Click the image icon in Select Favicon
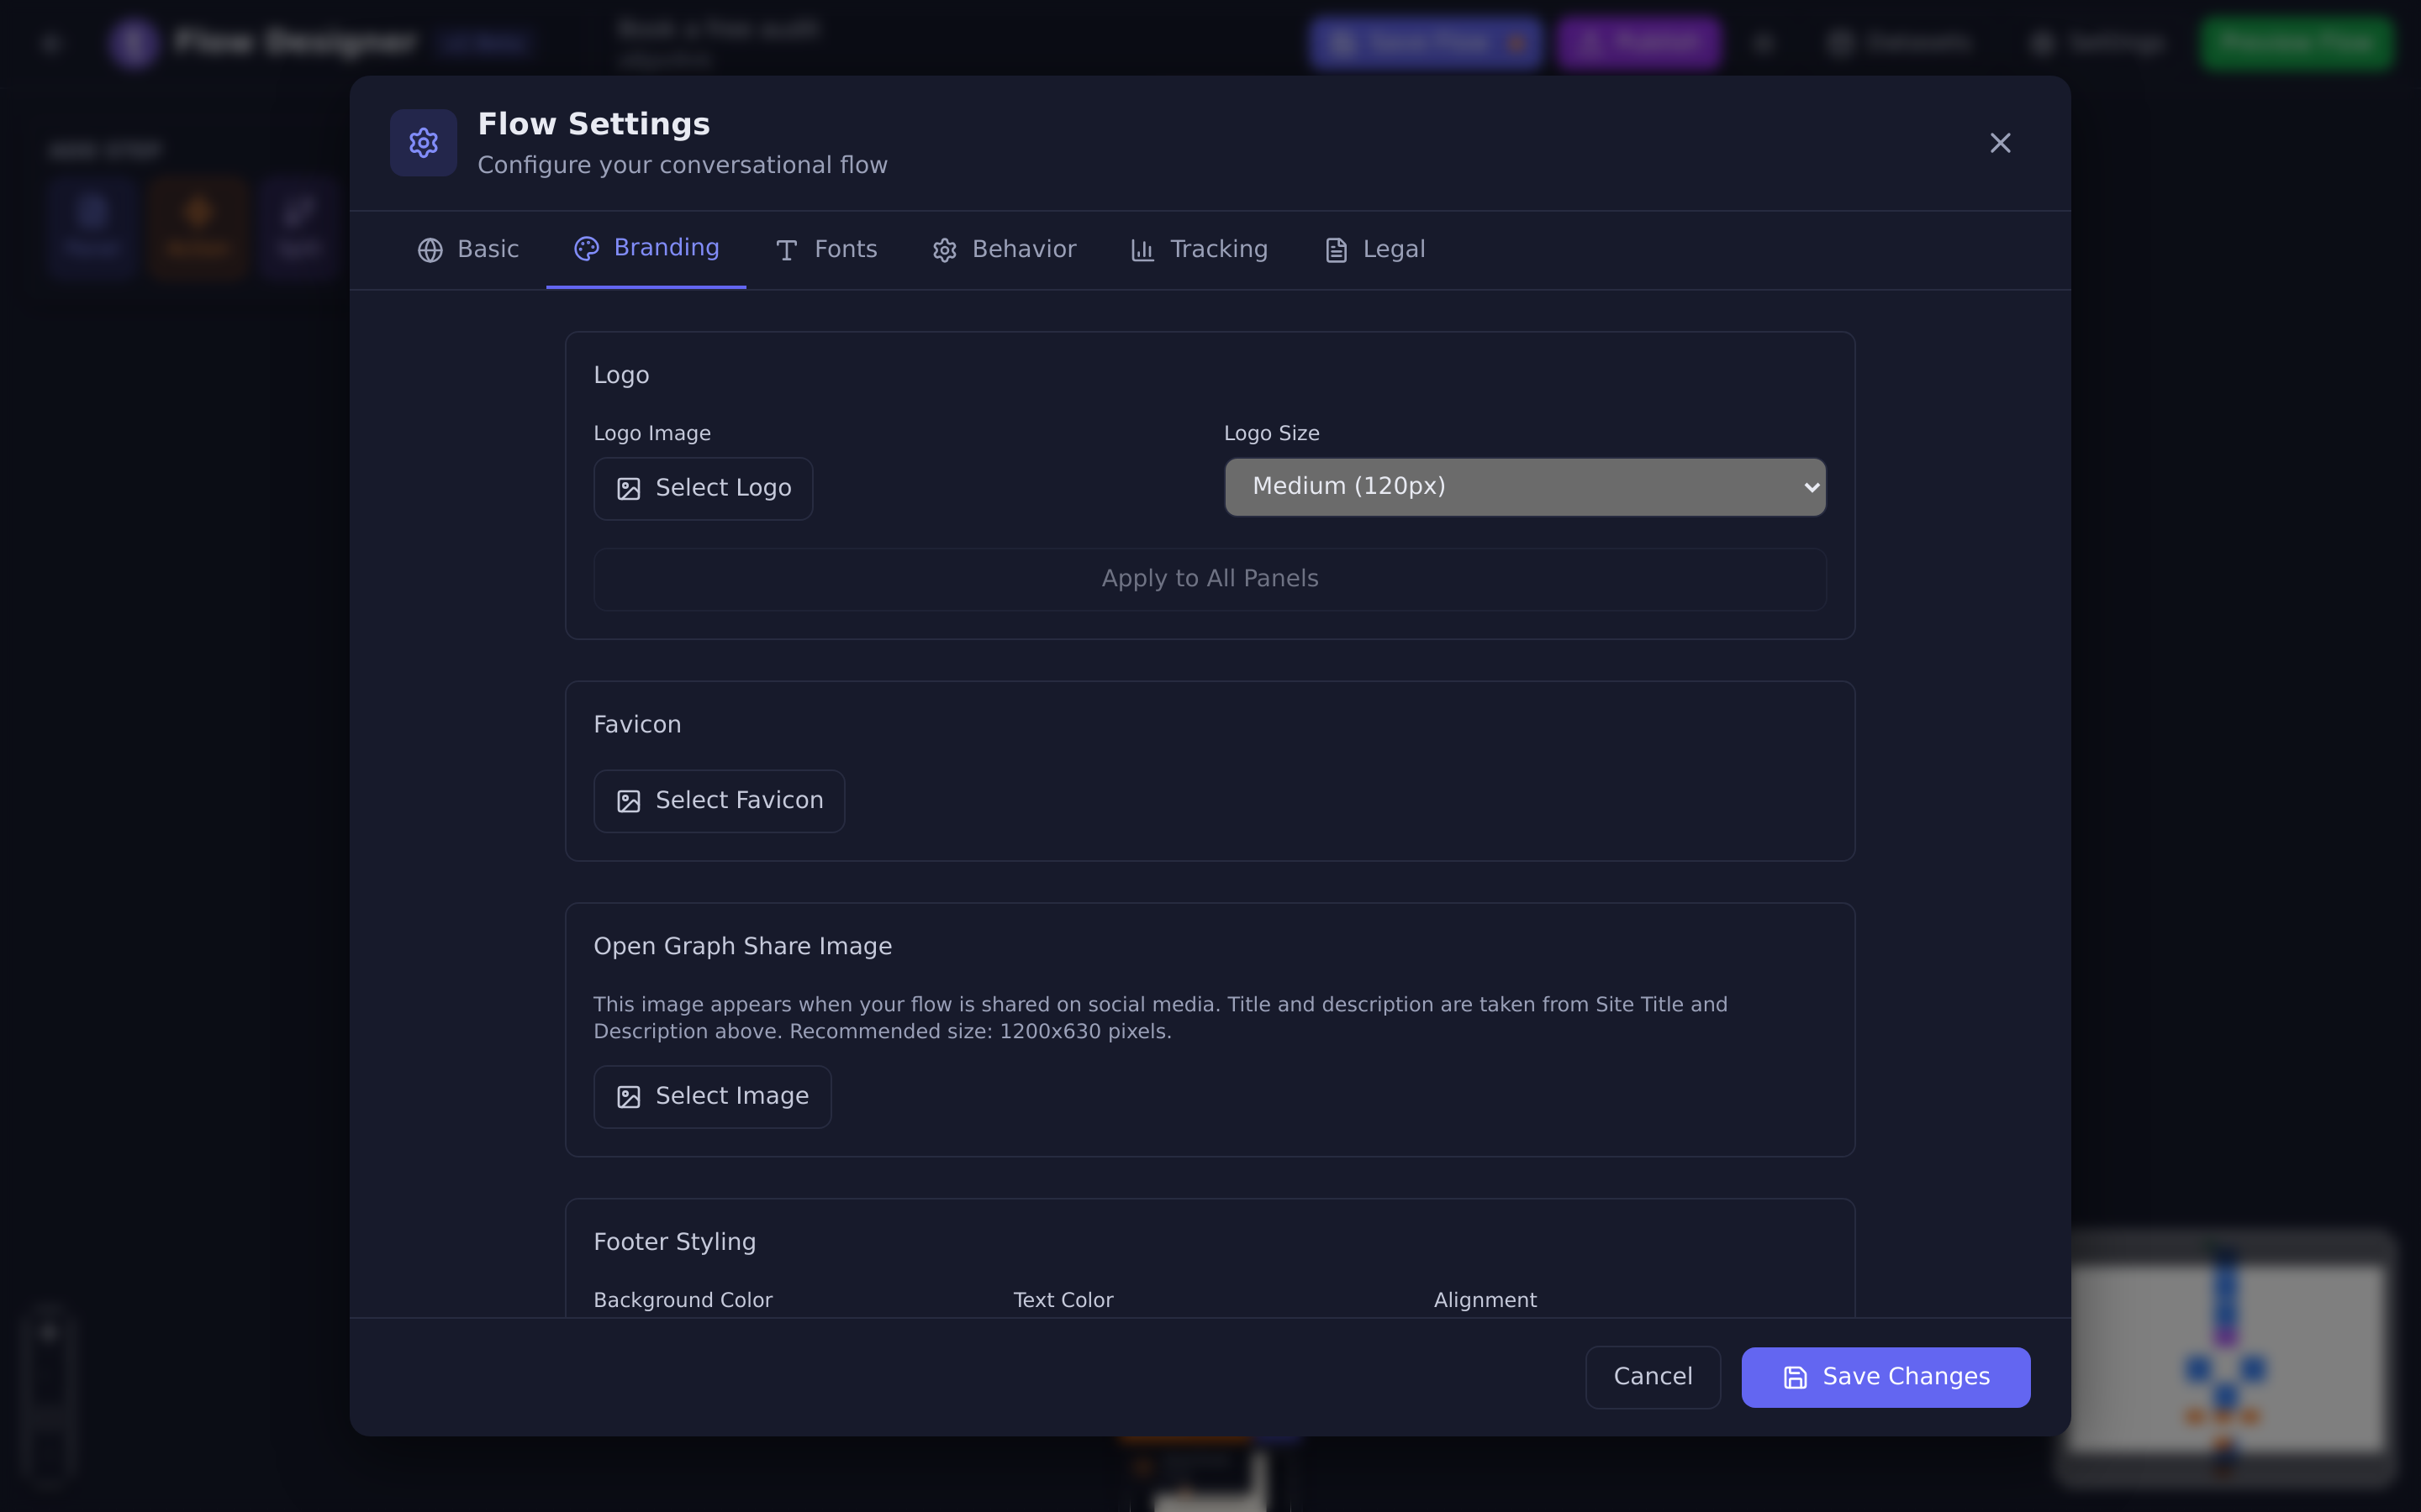The height and width of the screenshot is (1512, 2421). [628, 801]
